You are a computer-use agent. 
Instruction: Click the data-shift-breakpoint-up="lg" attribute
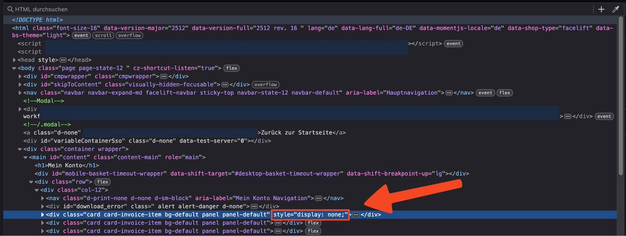(398, 173)
